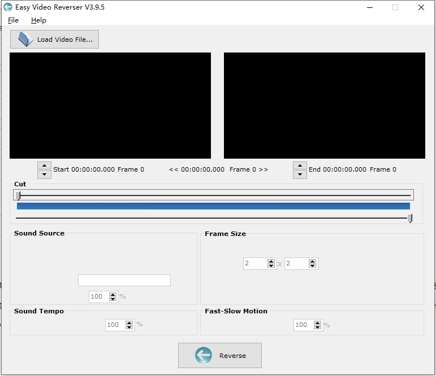Viewport: 436px width, 376px height.
Task: Decrease End time with down arrow
Action: (x=300, y=174)
